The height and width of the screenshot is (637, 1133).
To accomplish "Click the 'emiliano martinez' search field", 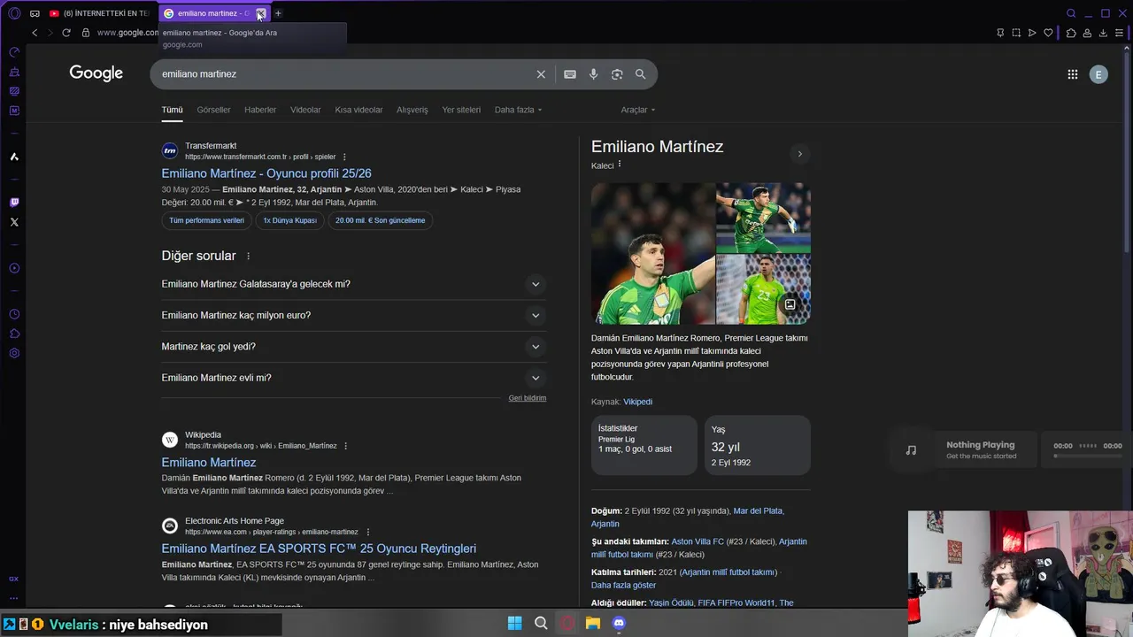I will point(345,74).
